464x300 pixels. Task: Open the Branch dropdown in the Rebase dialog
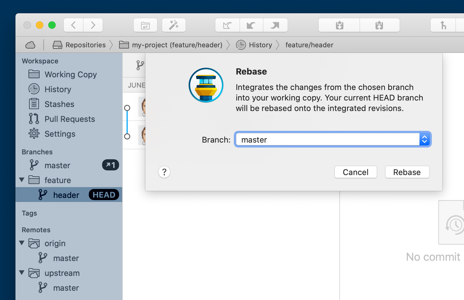[x=424, y=139]
